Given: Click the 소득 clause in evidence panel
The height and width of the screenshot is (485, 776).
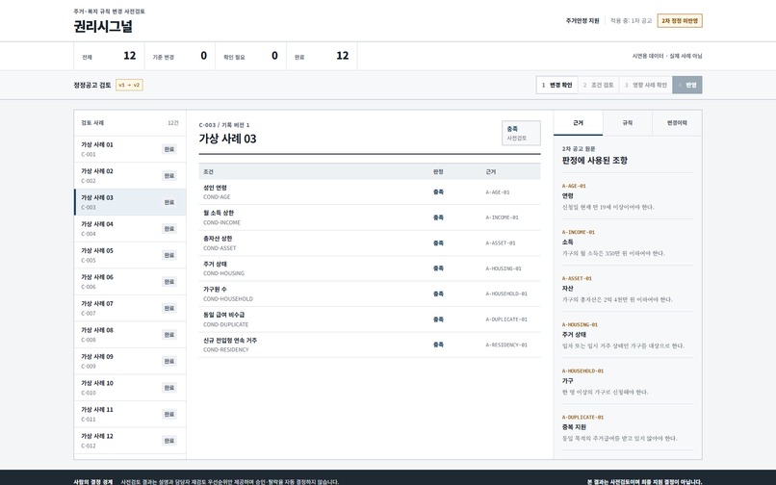Looking at the screenshot, I should (627, 242).
